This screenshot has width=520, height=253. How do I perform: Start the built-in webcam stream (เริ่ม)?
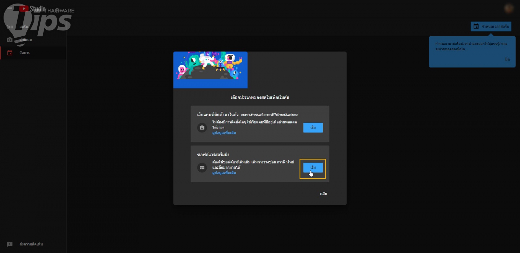pyautogui.click(x=313, y=128)
